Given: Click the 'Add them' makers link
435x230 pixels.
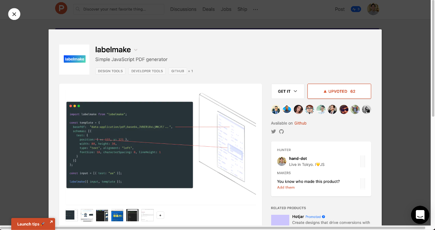Looking at the screenshot, I should 286,188.
